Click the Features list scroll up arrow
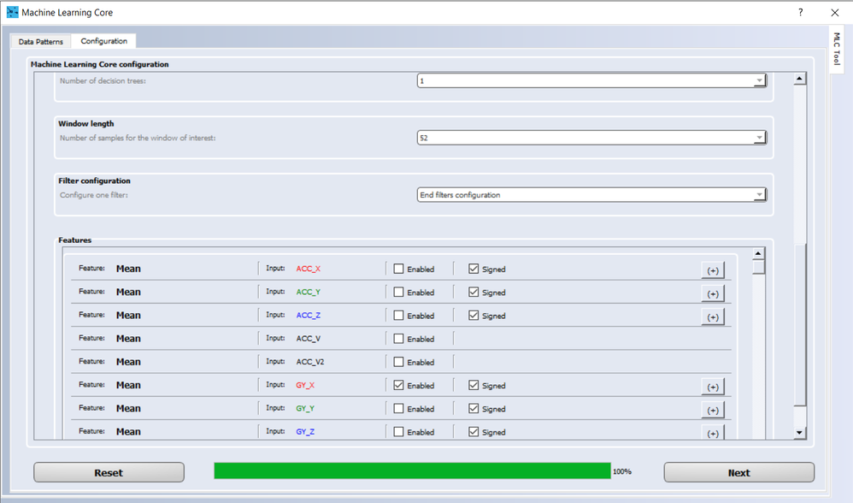 click(758, 254)
